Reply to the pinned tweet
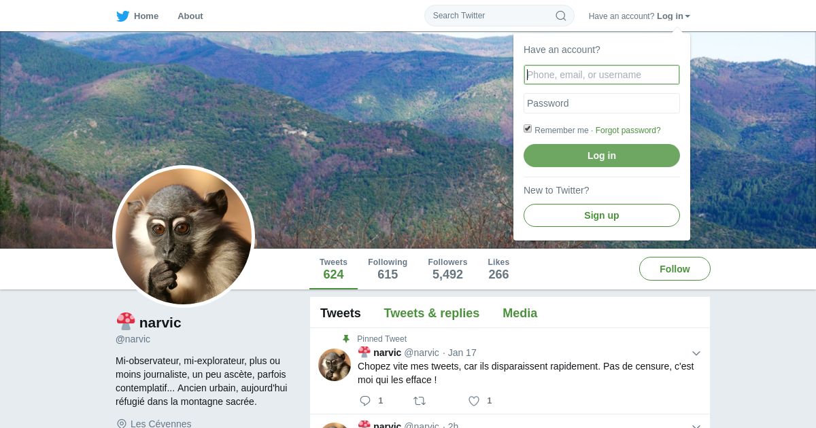816x428 pixels. [365, 401]
